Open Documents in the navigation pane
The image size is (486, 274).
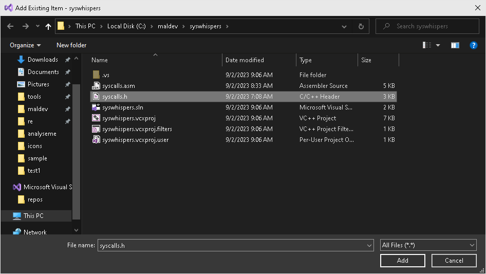click(43, 72)
